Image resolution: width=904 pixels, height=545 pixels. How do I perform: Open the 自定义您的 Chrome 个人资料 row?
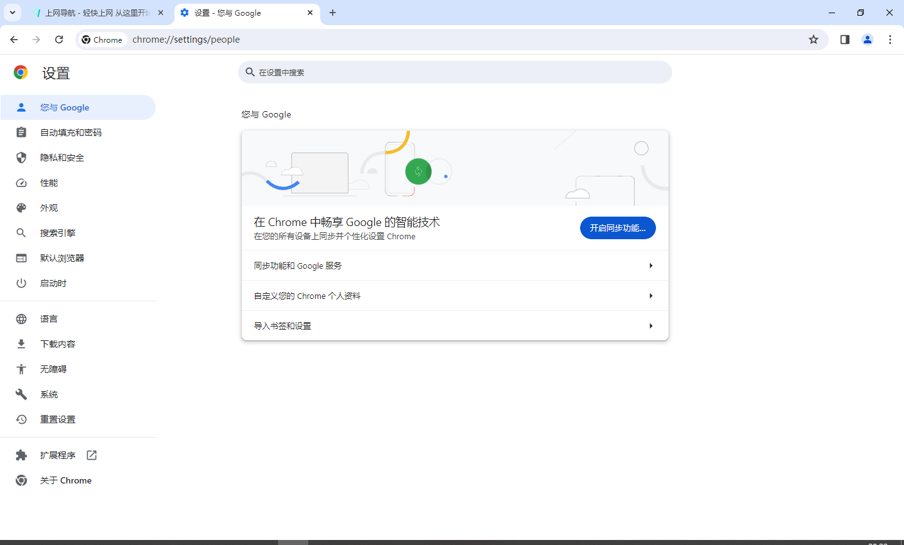click(x=455, y=296)
